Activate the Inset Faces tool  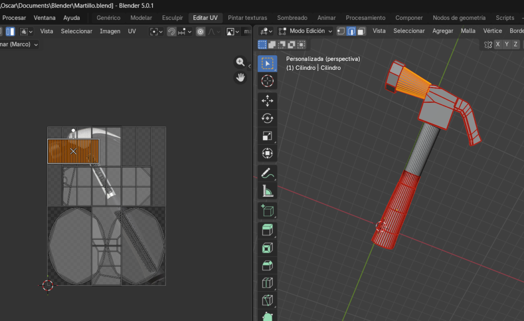[267, 248]
